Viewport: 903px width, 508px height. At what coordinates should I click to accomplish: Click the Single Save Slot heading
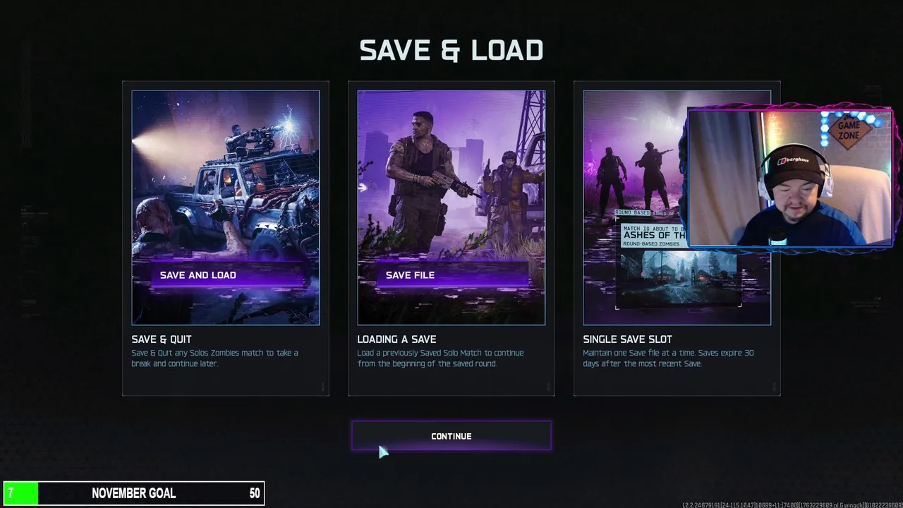pos(627,339)
